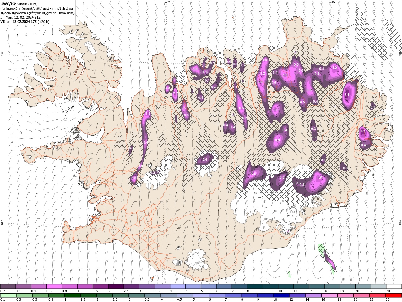Pick the violet rain swatch labeled 14
The image size is (402, 302).
click(x=313, y=295)
